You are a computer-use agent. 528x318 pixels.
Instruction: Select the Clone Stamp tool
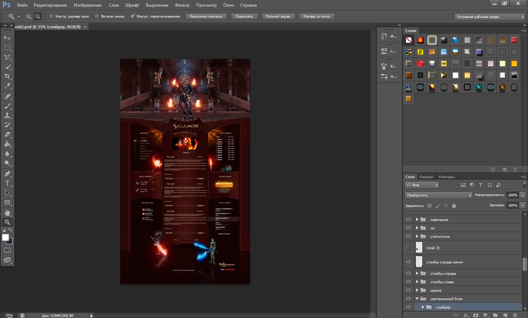pyautogui.click(x=7, y=115)
